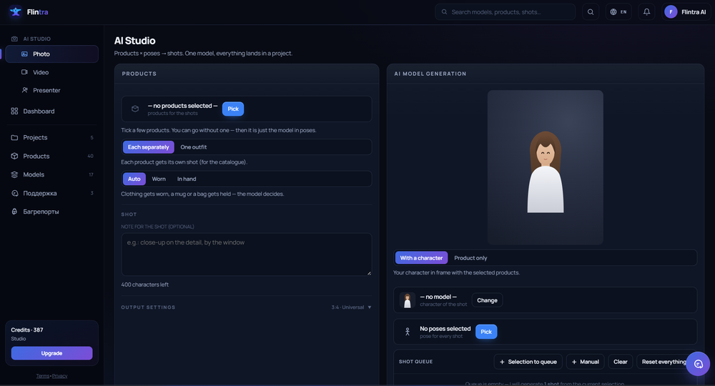Open Video in AI Studio sidebar
Image resolution: width=715 pixels, height=386 pixels.
[52, 72]
